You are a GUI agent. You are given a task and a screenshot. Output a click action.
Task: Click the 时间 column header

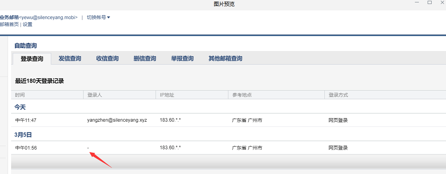pos(20,95)
